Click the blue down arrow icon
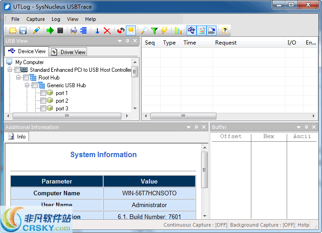Image resolution: width=322 pixels, height=233 pixels. (x=97, y=30)
